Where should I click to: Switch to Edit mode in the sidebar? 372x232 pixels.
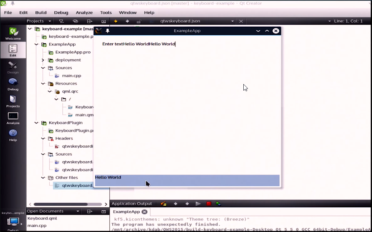point(13,50)
